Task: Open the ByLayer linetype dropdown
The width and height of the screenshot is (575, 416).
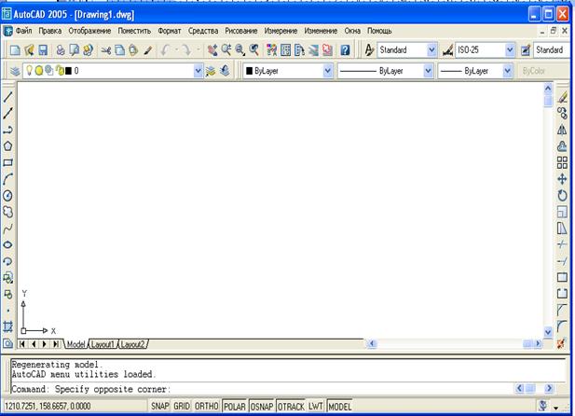Action: pyautogui.click(x=428, y=71)
